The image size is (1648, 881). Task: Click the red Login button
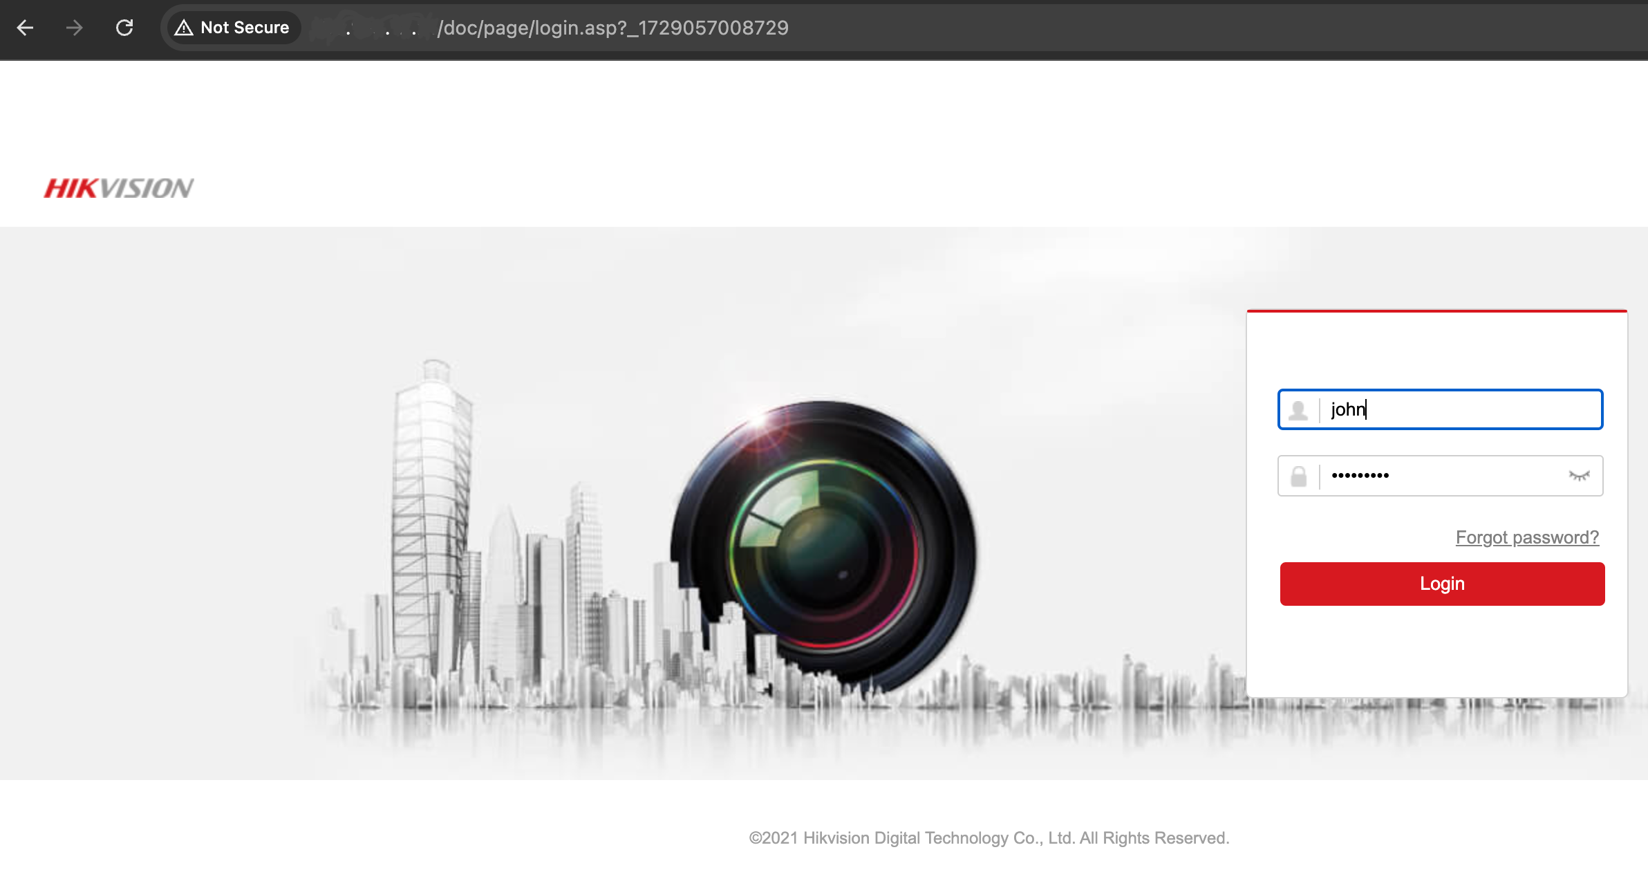point(1442,584)
